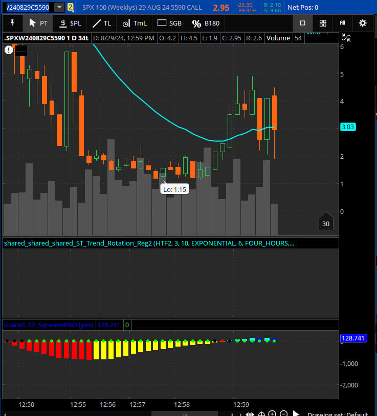The image size is (377, 416).
Task: Click shared_ST_SqueezePRO study title
Action: (x=49, y=325)
